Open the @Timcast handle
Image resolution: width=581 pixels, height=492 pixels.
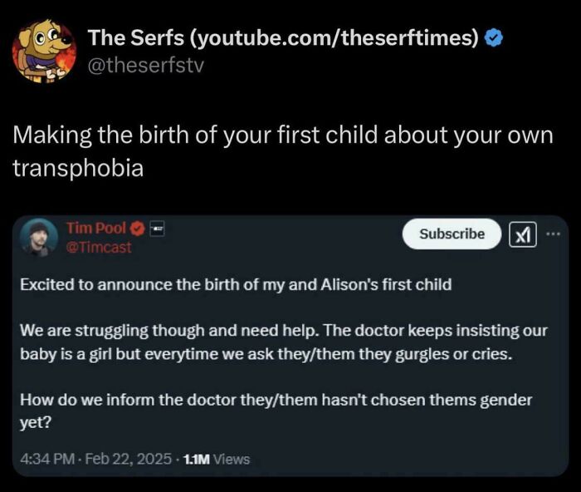97,247
